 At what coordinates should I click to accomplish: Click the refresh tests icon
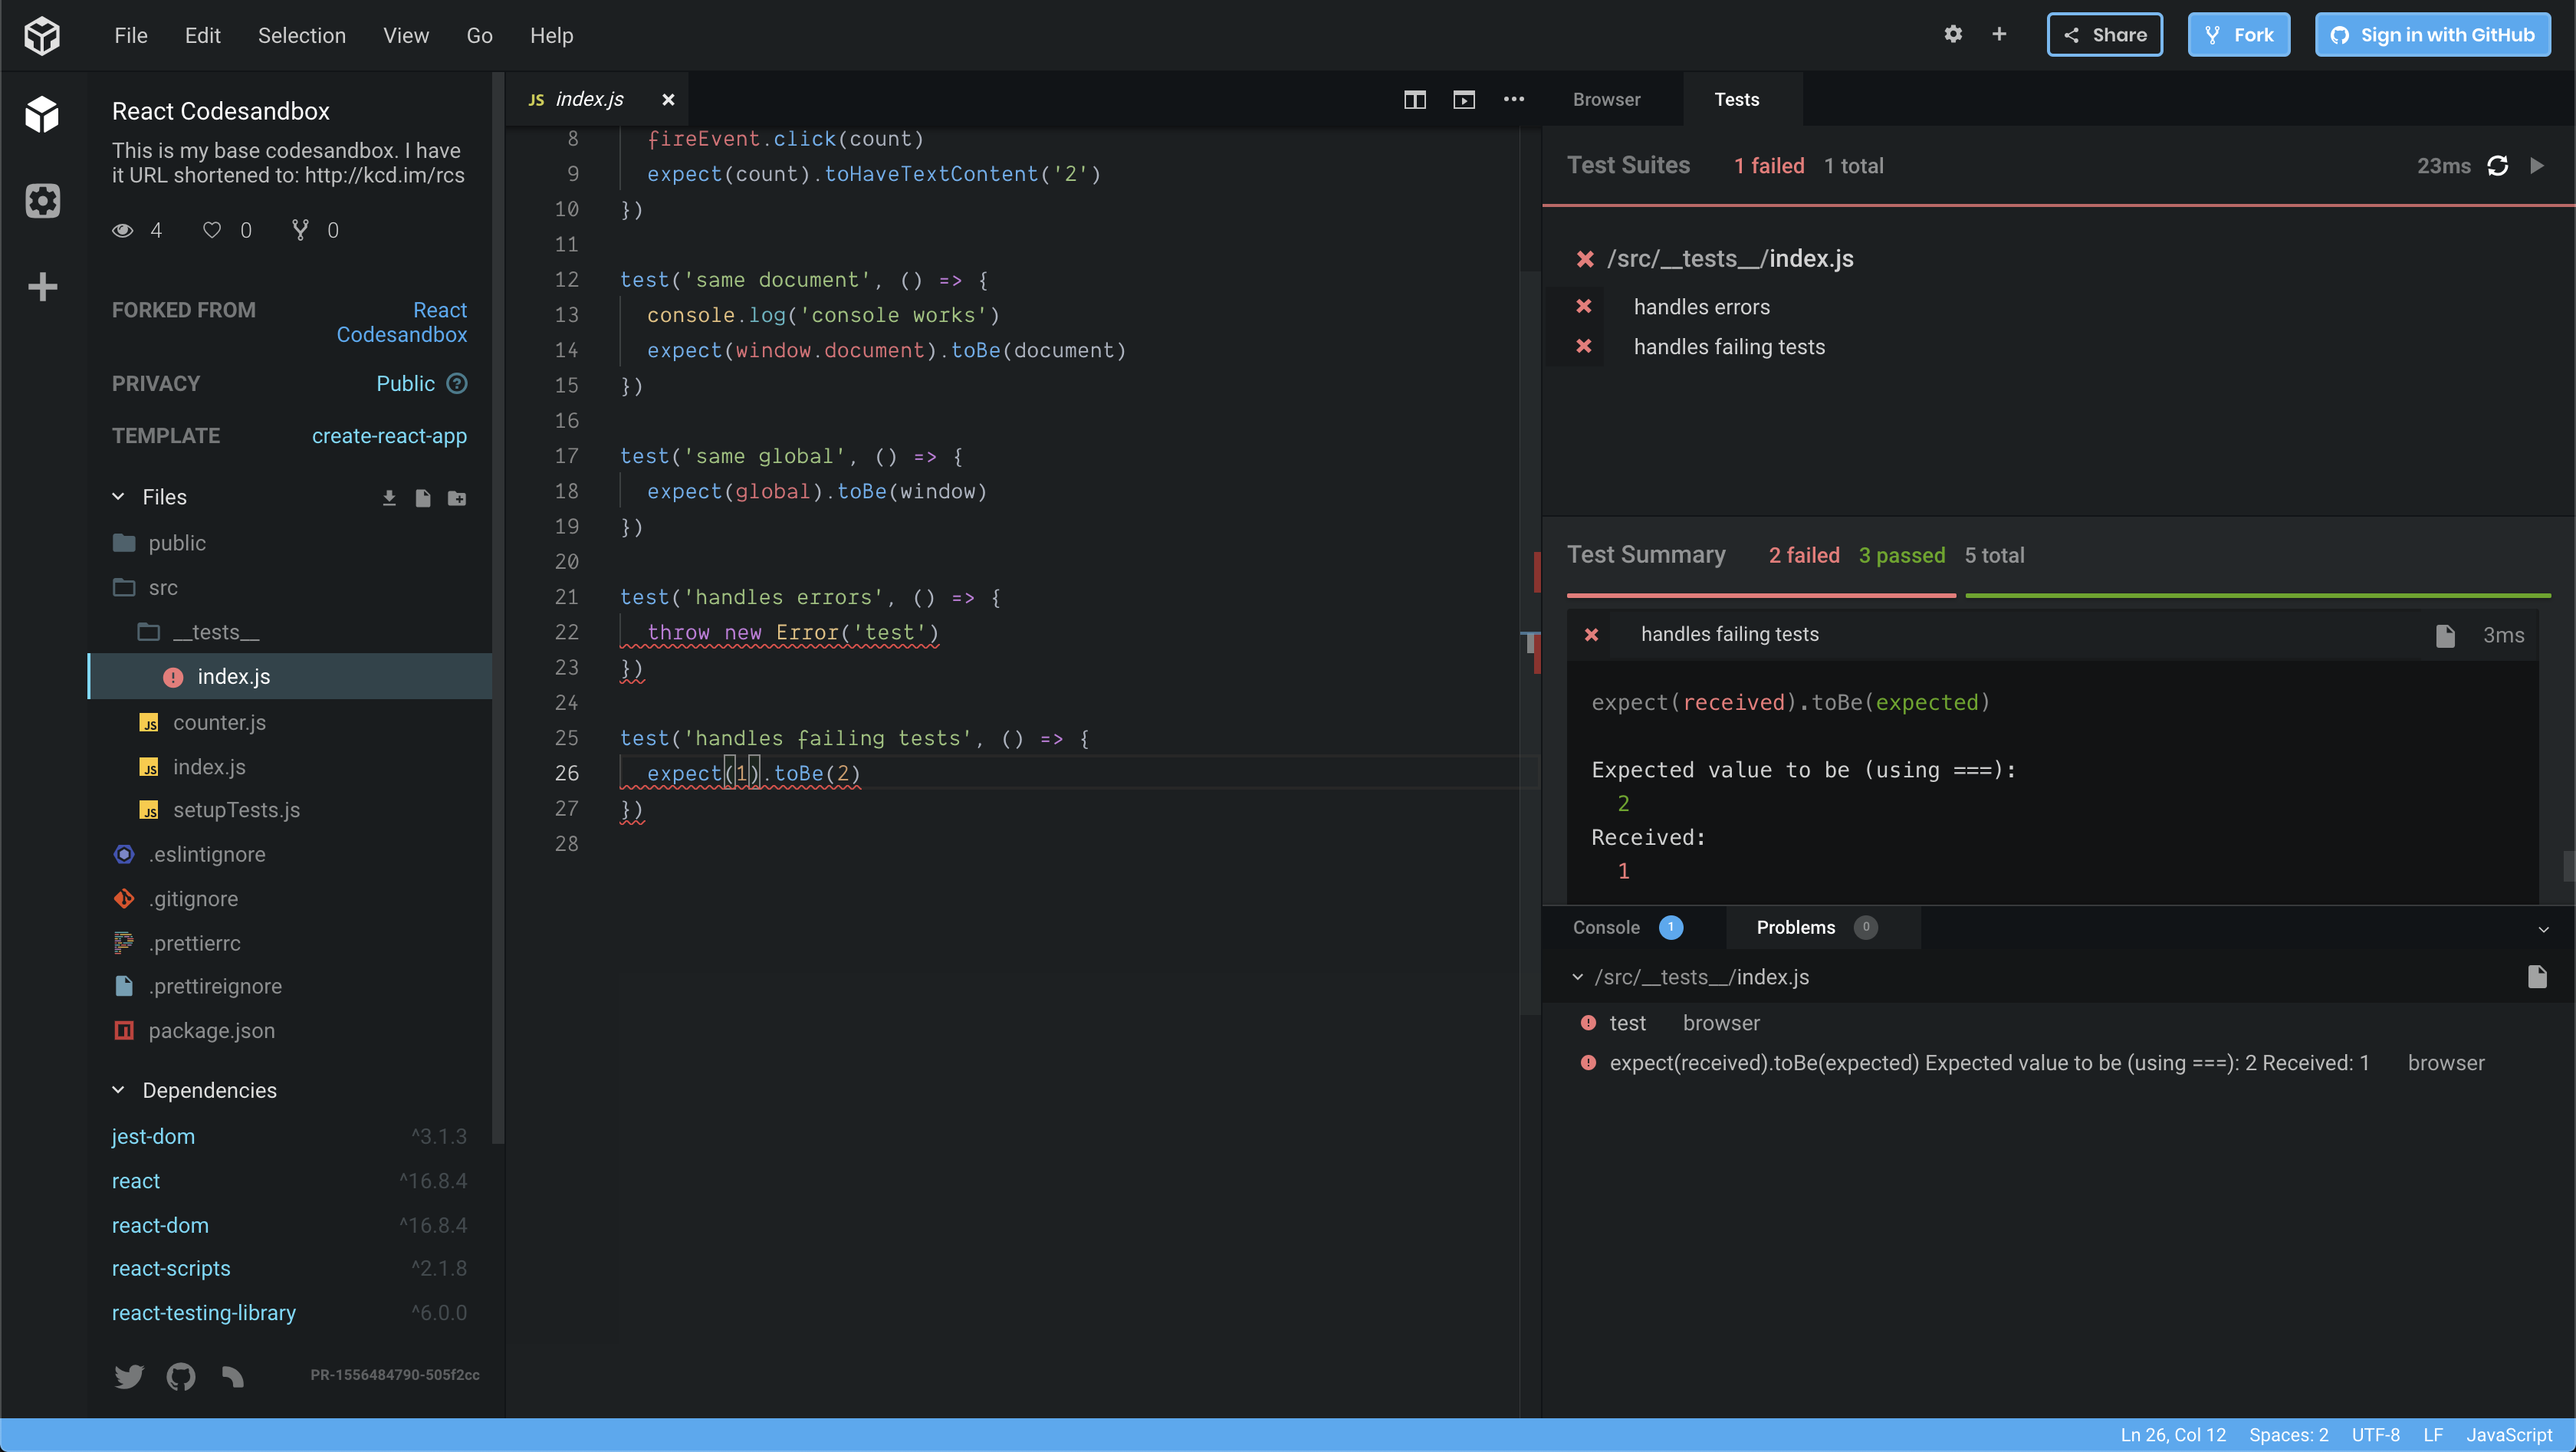click(x=2497, y=166)
